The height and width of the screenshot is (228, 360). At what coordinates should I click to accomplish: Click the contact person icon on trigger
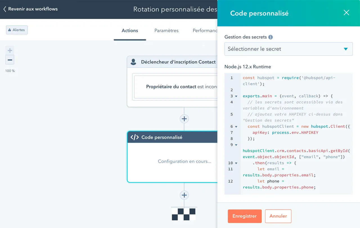pos(134,62)
